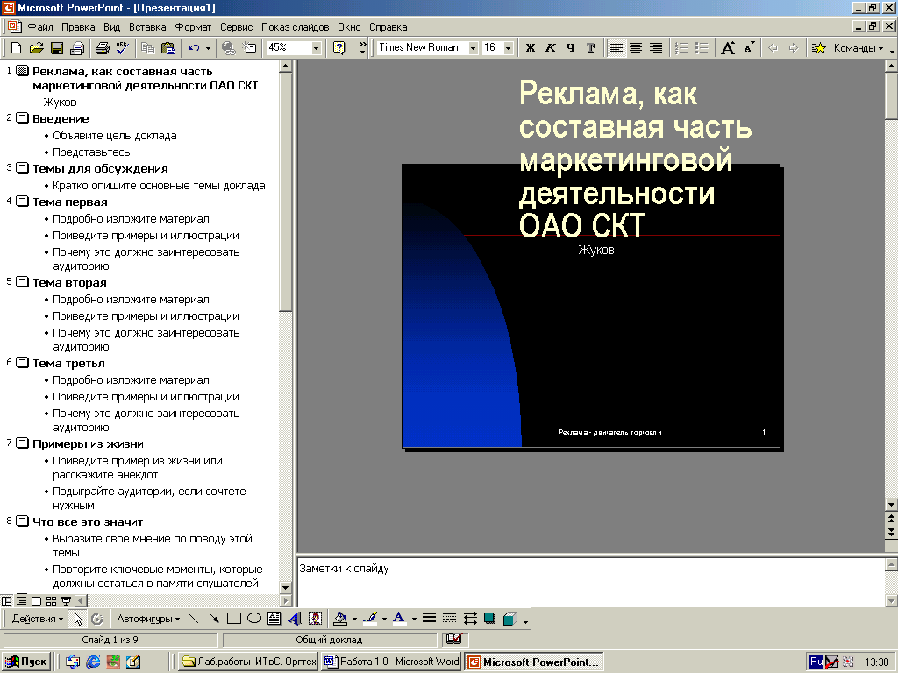
Task: Open the font color dropdown arrow
Action: pos(414,619)
